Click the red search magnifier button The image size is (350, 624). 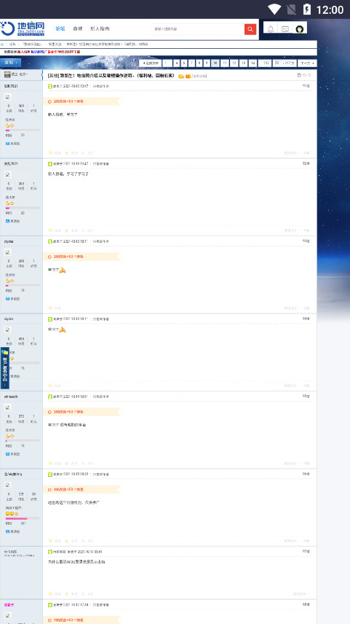[x=250, y=29]
